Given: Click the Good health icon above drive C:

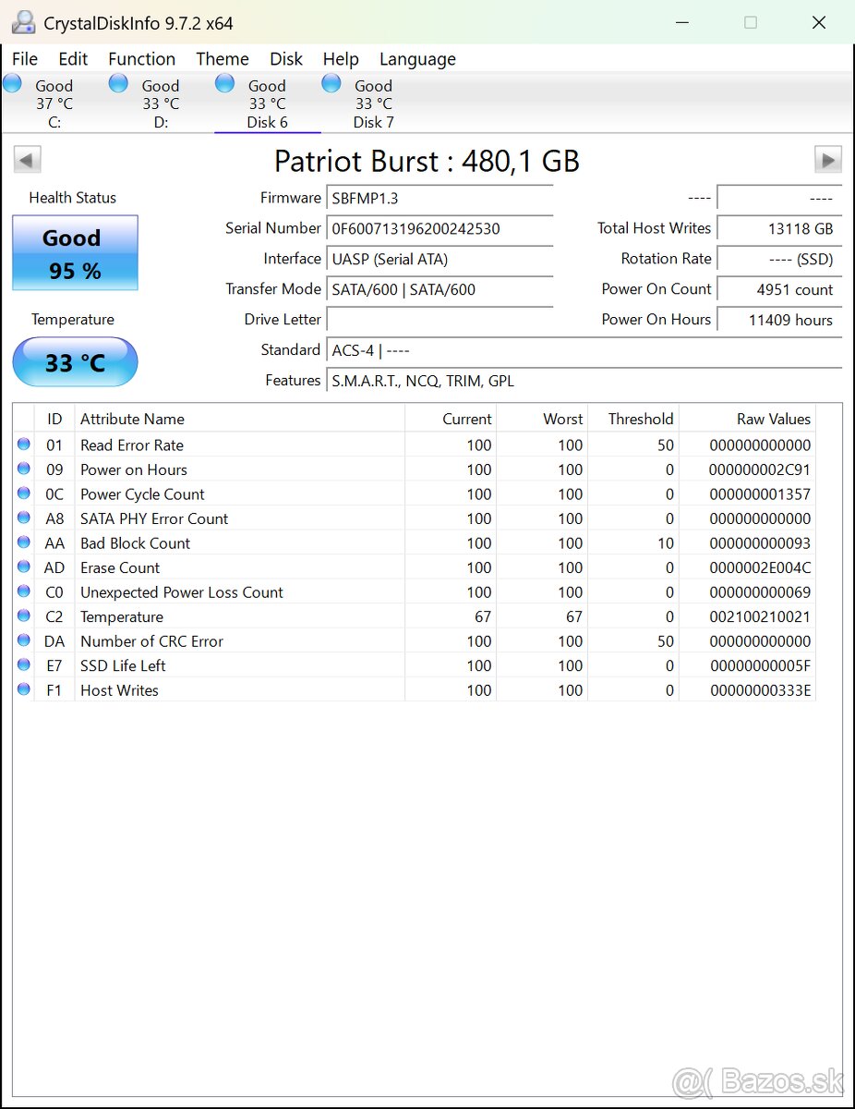Looking at the screenshot, I should [12, 82].
